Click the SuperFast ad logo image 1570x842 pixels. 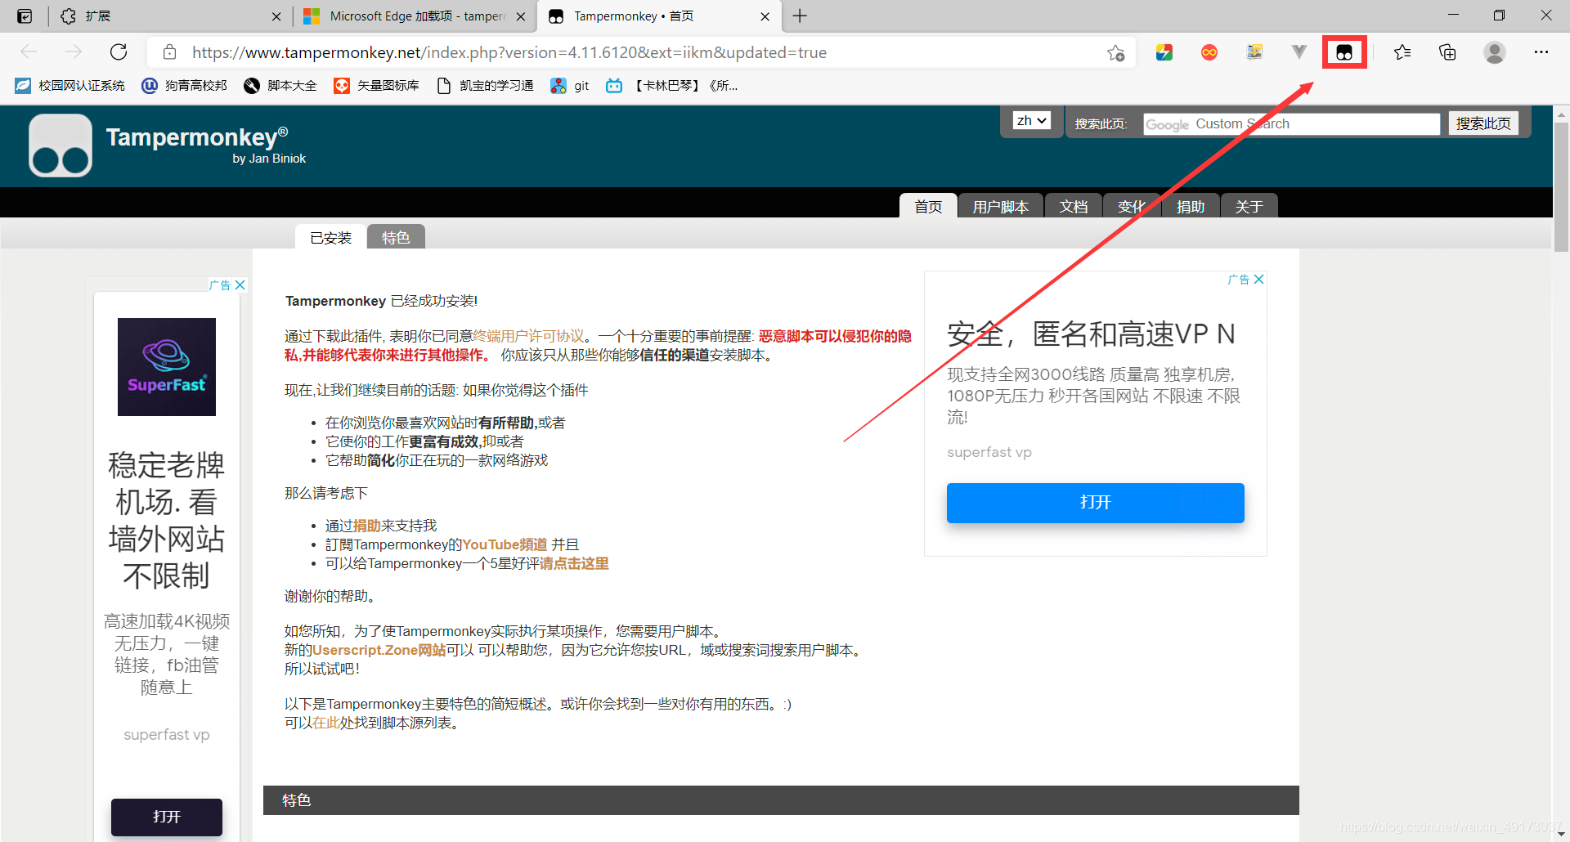(167, 367)
